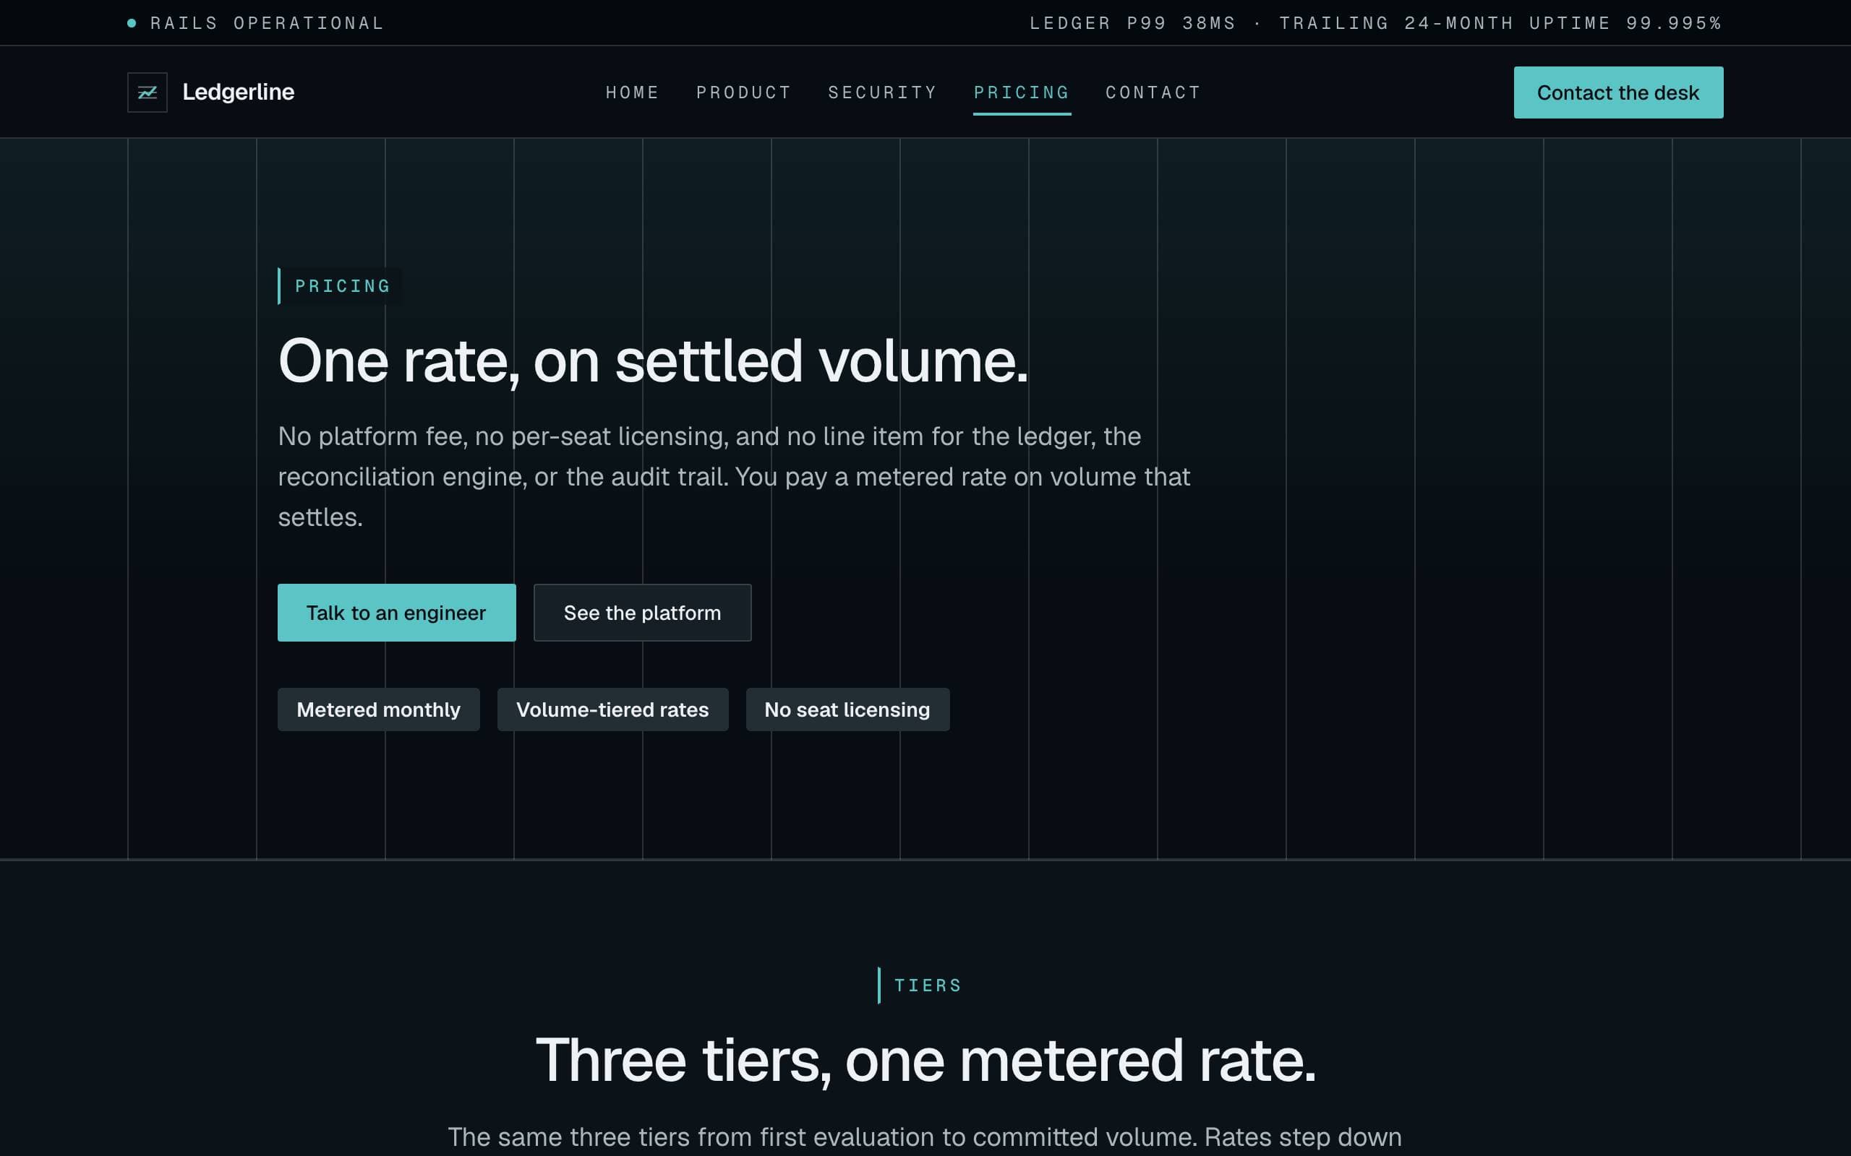Open the Security nav link

(x=883, y=92)
